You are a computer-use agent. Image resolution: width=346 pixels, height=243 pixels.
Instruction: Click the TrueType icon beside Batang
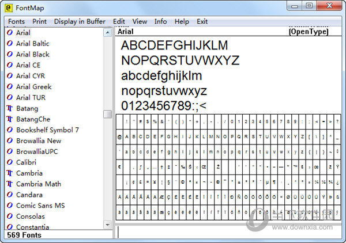point(10,108)
